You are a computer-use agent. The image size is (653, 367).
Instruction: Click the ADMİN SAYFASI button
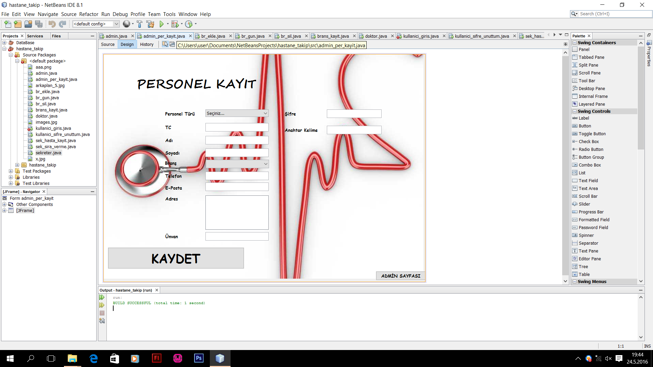tap(400, 276)
